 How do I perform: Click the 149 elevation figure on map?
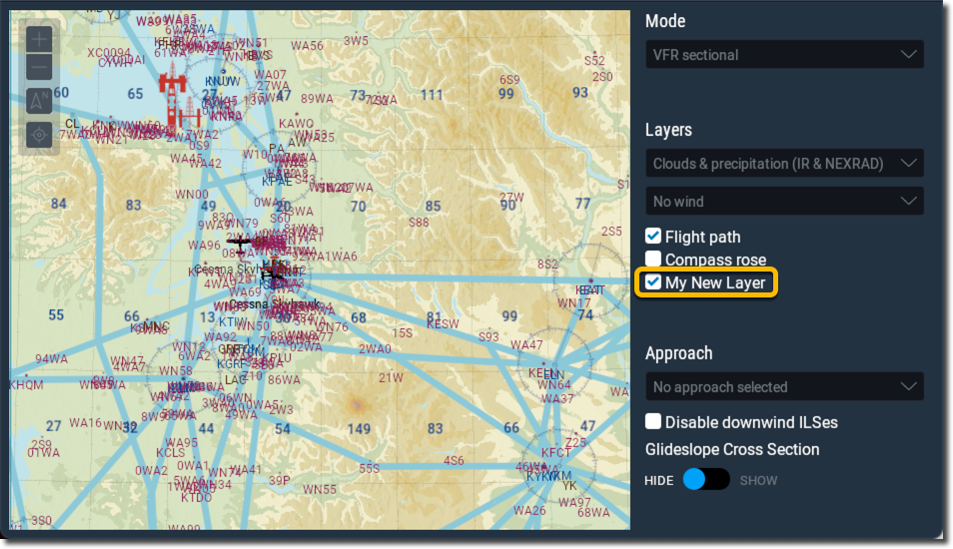click(x=359, y=429)
